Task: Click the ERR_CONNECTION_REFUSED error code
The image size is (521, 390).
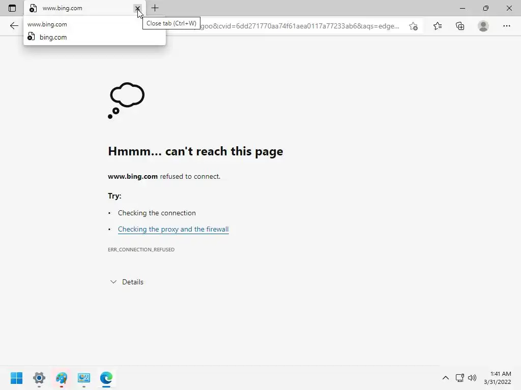Action: point(141,249)
